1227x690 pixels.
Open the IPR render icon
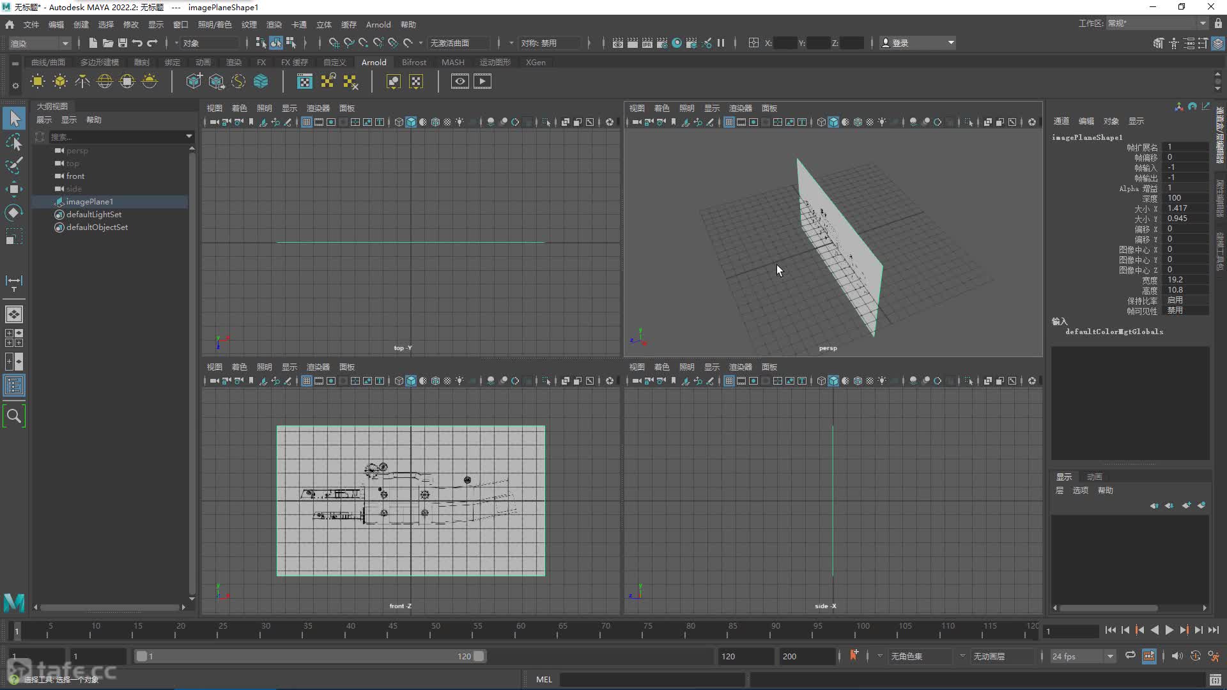[647, 43]
